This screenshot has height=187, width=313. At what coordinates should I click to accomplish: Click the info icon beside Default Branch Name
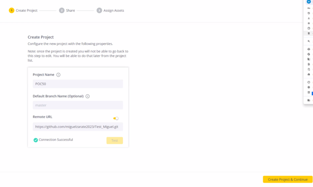click(x=87, y=96)
